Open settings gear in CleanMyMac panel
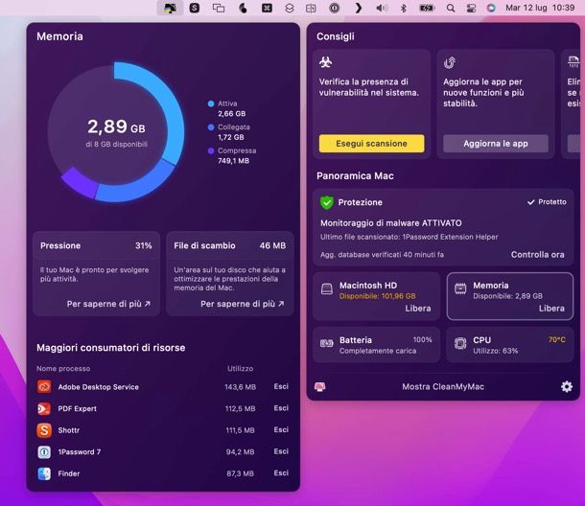The width and height of the screenshot is (585, 506). click(567, 386)
